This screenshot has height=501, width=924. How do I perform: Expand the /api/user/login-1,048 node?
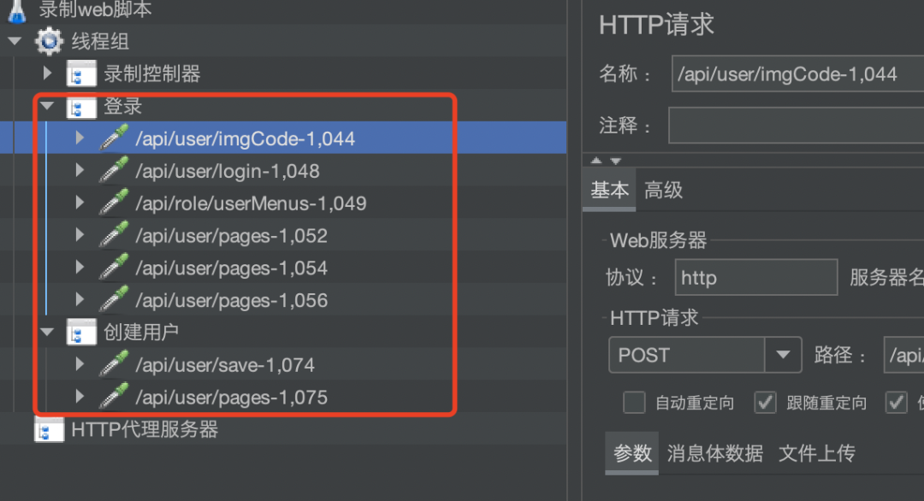click(80, 170)
